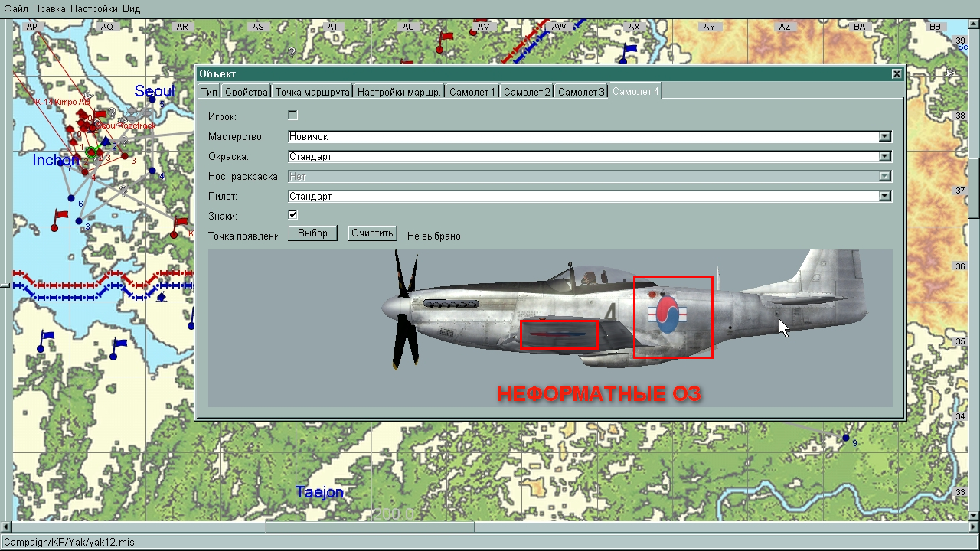Click the Выбор button

point(312,233)
